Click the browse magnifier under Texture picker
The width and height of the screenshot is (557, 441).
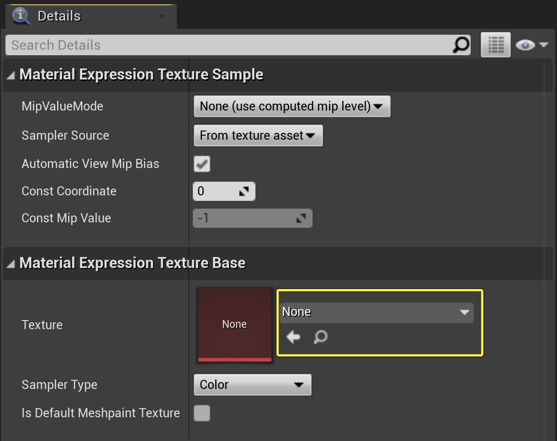320,337
